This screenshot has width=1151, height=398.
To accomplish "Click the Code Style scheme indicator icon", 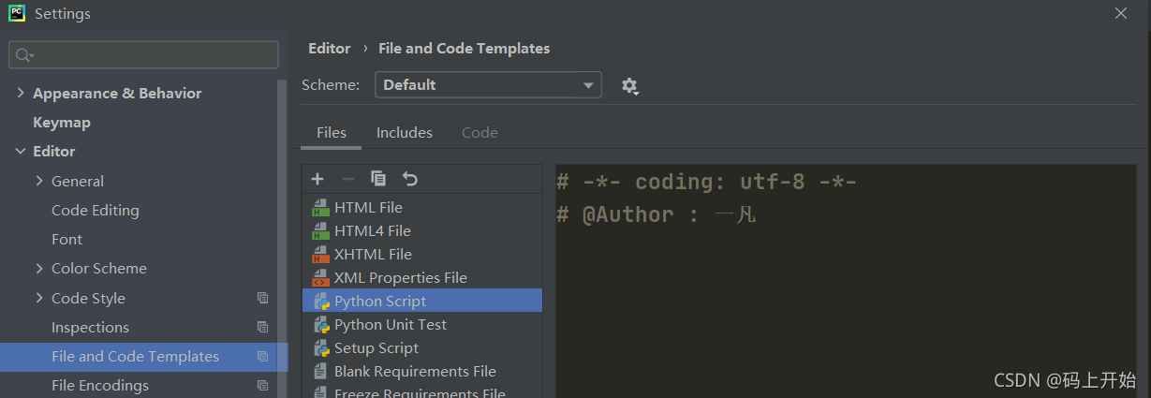I will (x=263, y=299).
